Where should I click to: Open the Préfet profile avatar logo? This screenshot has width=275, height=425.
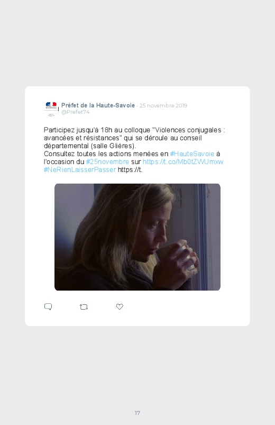pyautogui.click(x=51, y=108)
